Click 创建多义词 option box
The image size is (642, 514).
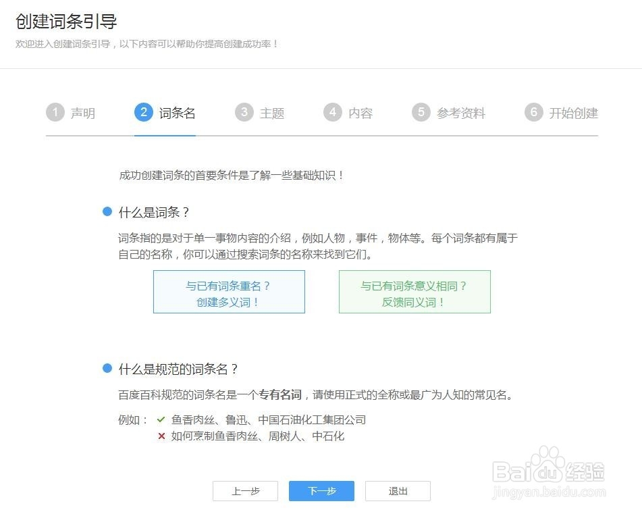228,292
